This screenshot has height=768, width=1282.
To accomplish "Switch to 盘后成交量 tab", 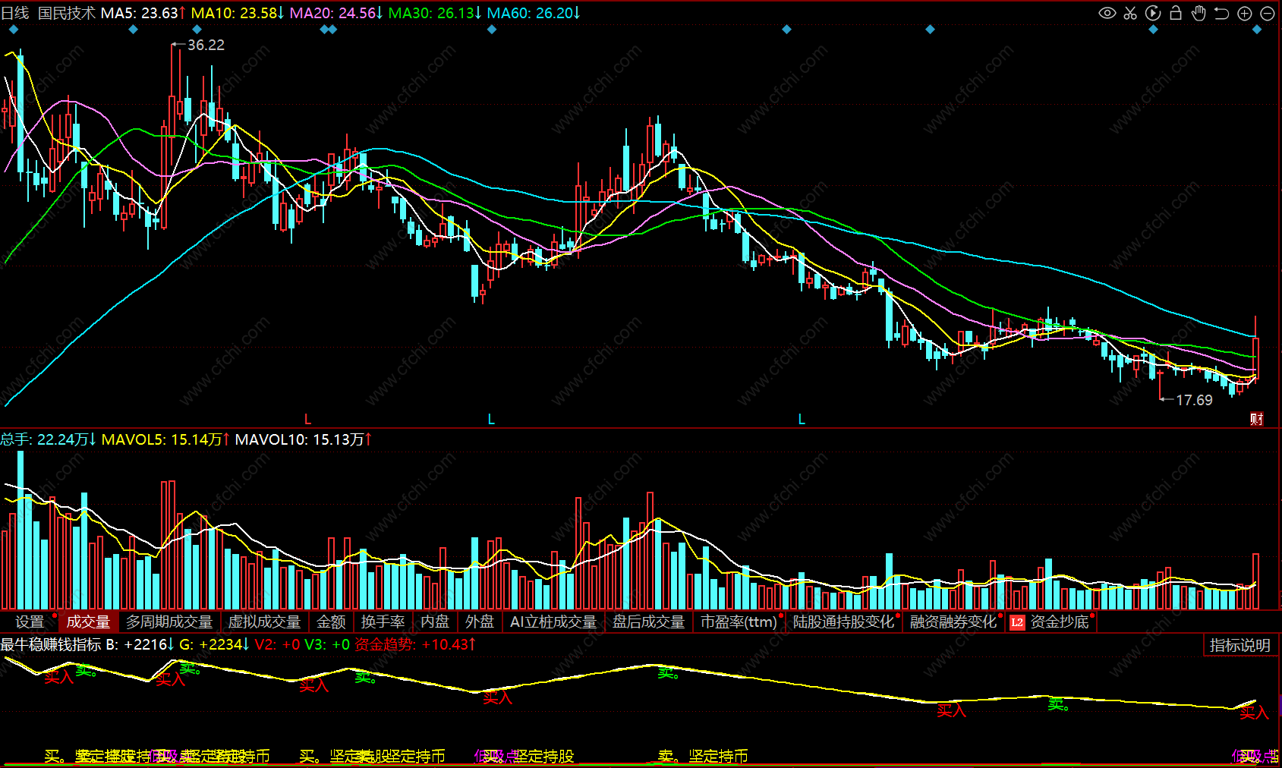I will pos(649,622).
